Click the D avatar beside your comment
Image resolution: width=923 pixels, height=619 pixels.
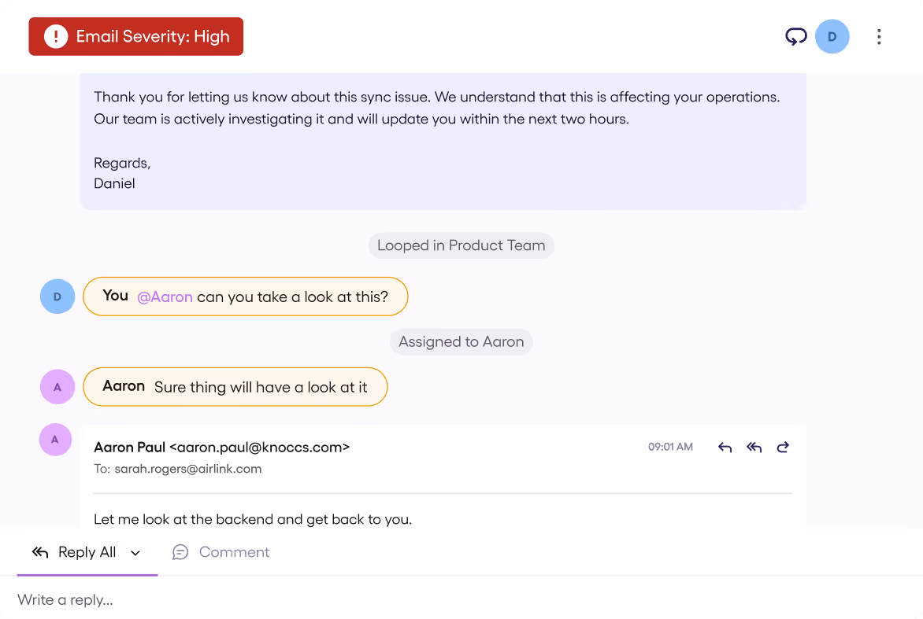(57, 297)
